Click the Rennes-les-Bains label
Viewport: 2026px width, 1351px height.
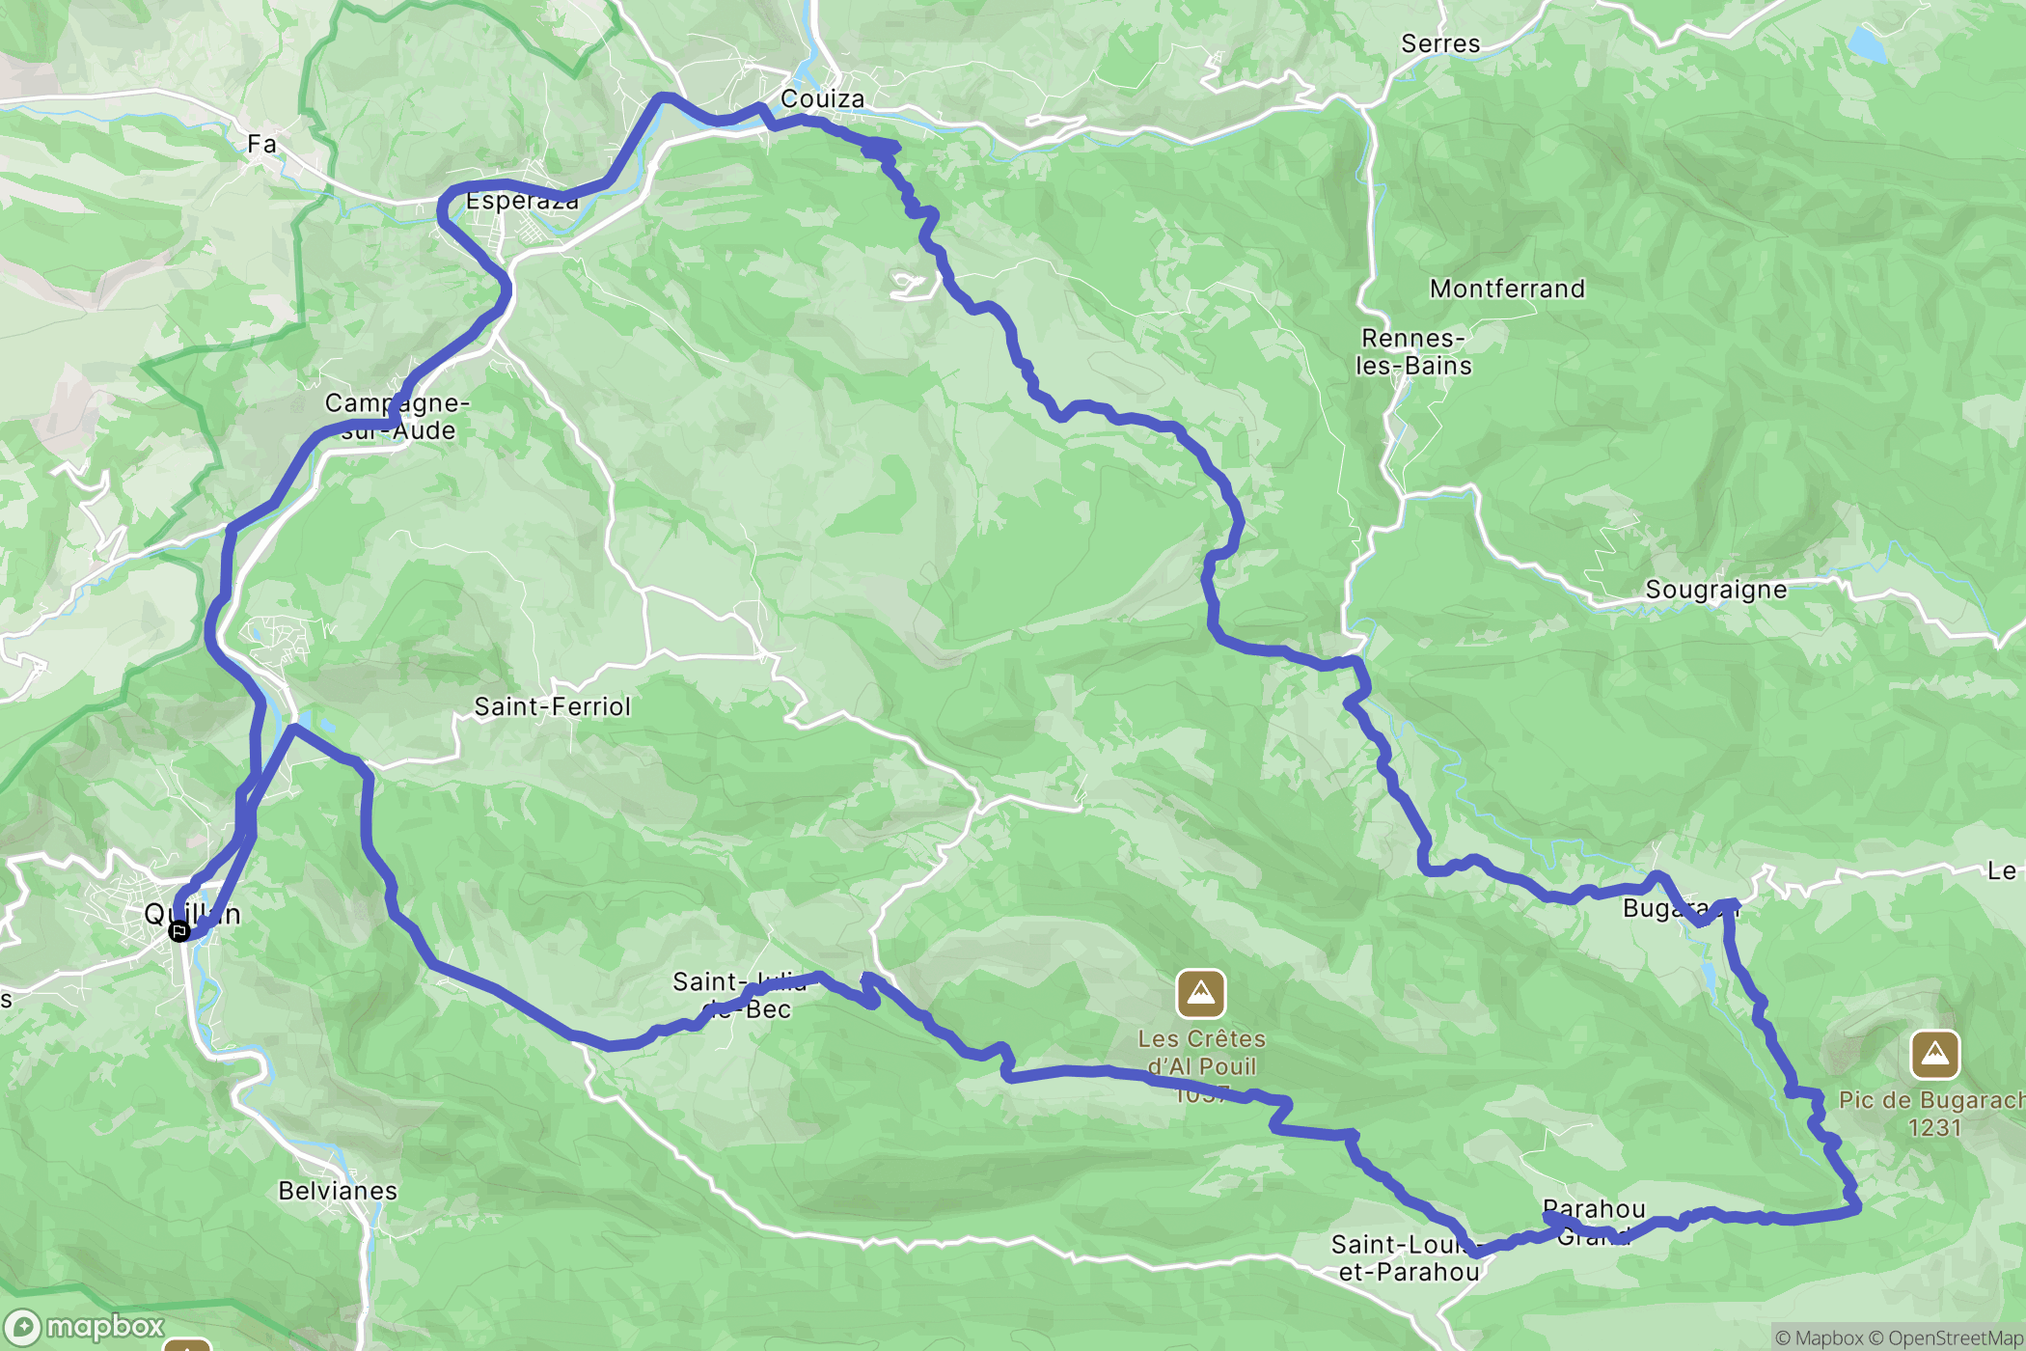click(x=1413, y=351)
